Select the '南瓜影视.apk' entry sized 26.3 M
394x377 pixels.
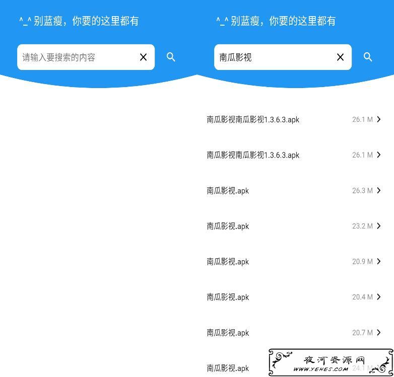(x=294, y=190)
